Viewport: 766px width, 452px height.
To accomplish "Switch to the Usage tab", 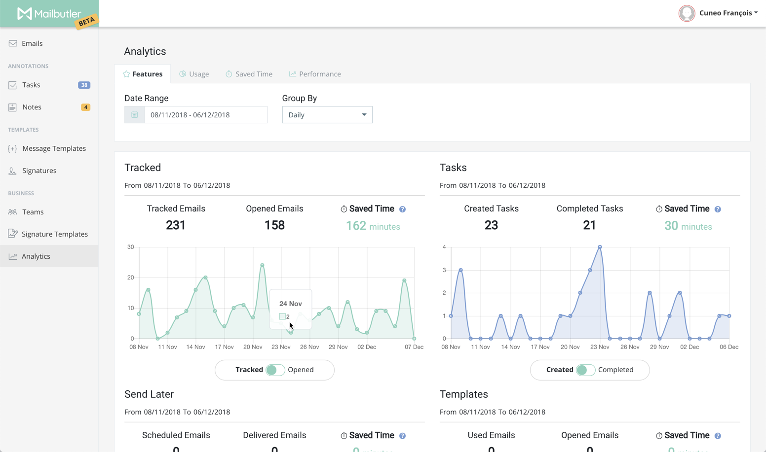I will point(194,74).
